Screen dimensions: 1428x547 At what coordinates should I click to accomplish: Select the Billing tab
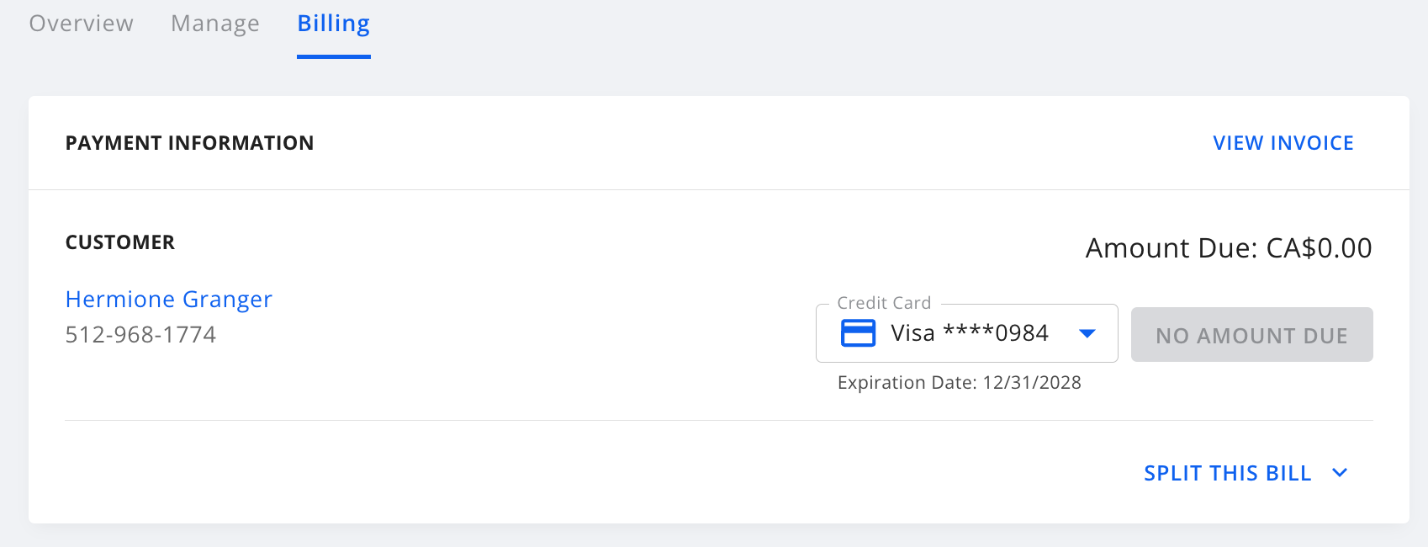pos(334,24)
